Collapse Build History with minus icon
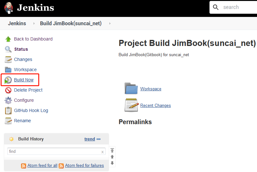The height and width of the screenshot is (172, 257). (x=99, y=139)
